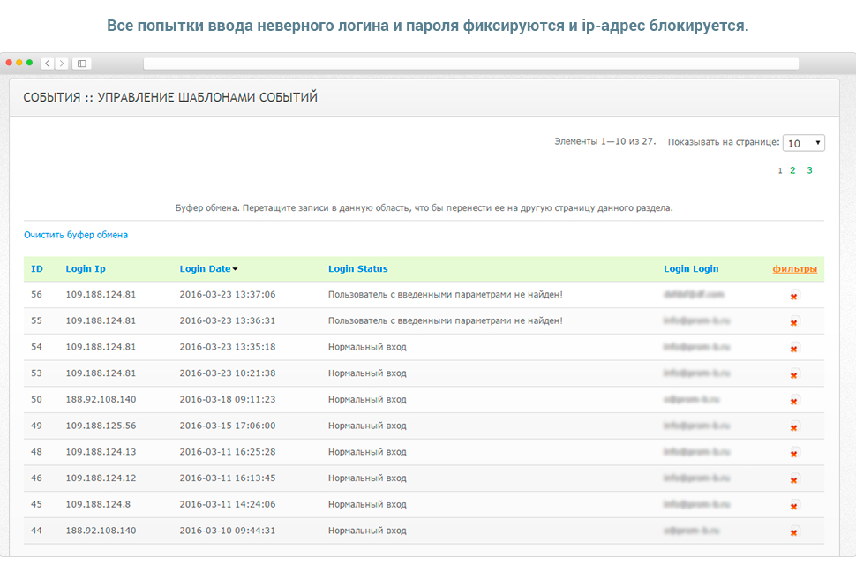This screenshot has width=856, height=565.
Task: Delete the record with ID 49
Action: (x=794, y=426)
